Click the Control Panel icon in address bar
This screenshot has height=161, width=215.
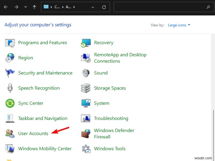point(46,7)
